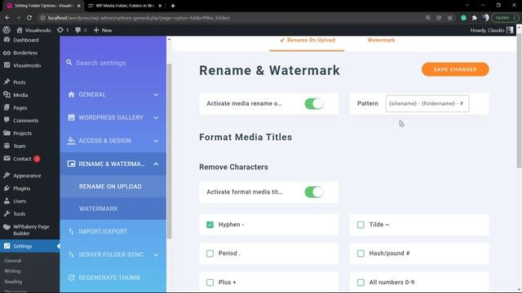Click the plus New icon in admin bar
This screenshot has height=293, width=522.
[x=96, y=30]
